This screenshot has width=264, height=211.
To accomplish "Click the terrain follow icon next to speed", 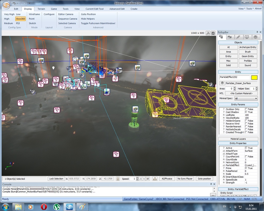I will coord(155,179).
